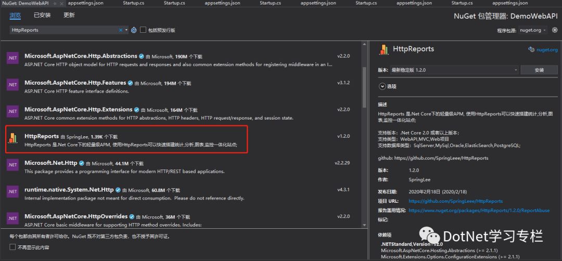Click .NET icon of Microsoft.AspNetCore.HttpOverrides
Screen dimensions: 562x261
pyautogui.click(x=12, y=218)
